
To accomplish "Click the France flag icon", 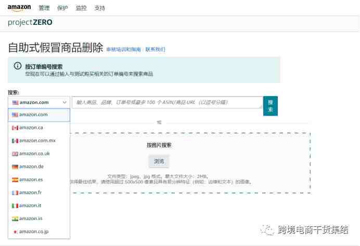I will 15,193.
